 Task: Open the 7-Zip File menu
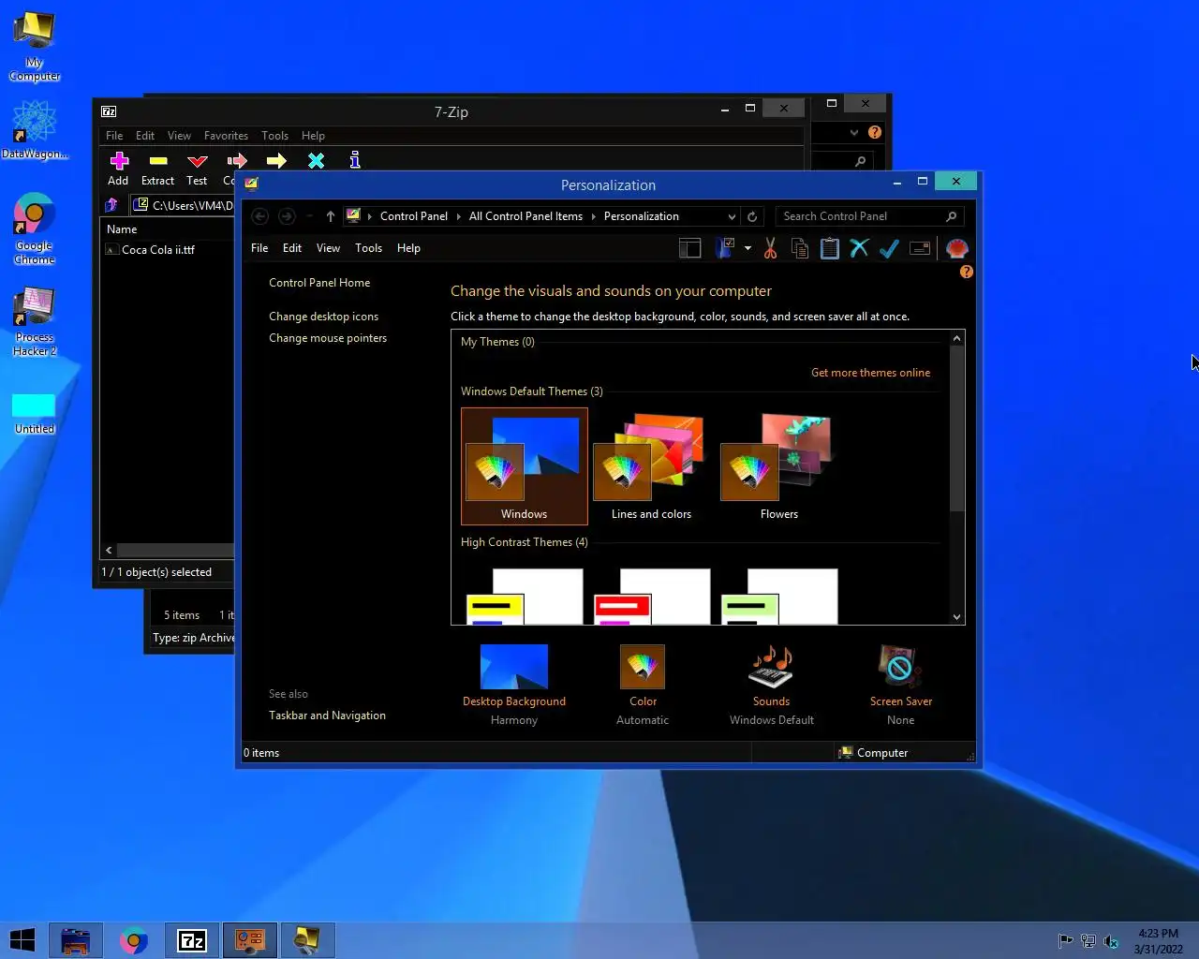[x=114, y=136]
